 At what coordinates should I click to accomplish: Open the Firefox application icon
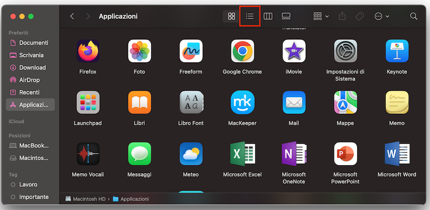point(88,51)
